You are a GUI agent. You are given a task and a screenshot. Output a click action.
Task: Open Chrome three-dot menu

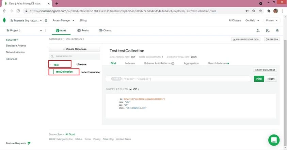(x=283, y=11)
